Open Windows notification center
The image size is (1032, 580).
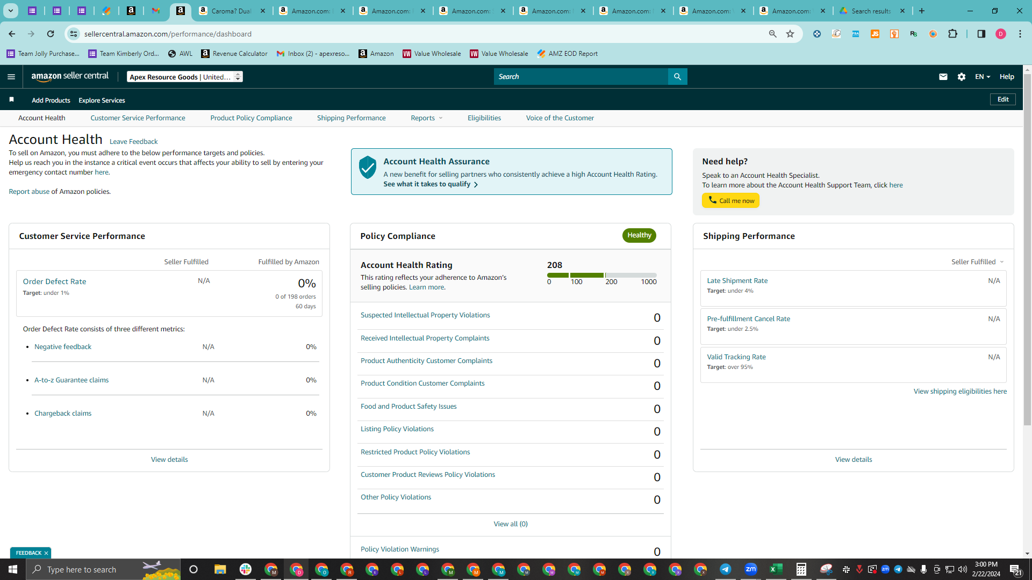(1016, 570)
